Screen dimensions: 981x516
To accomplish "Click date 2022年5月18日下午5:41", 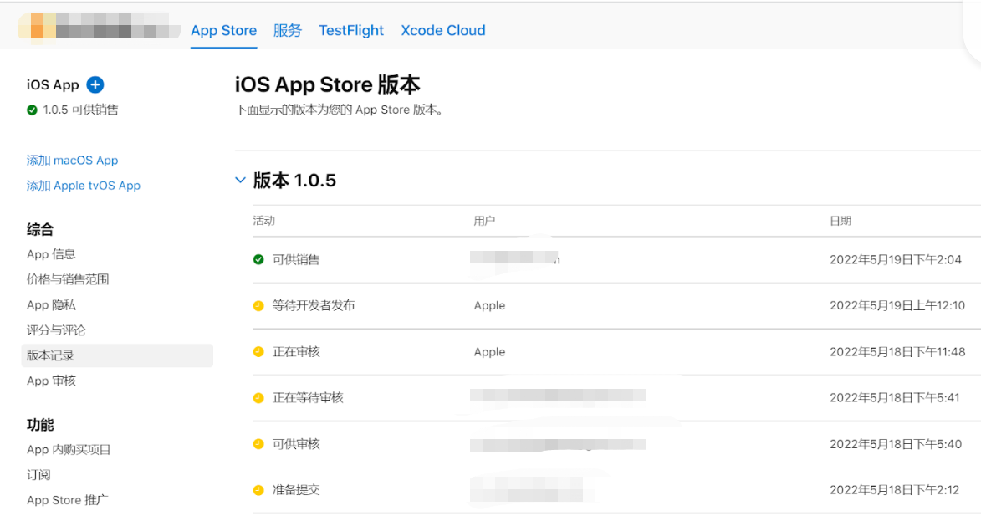I will [x=895, y=398].
